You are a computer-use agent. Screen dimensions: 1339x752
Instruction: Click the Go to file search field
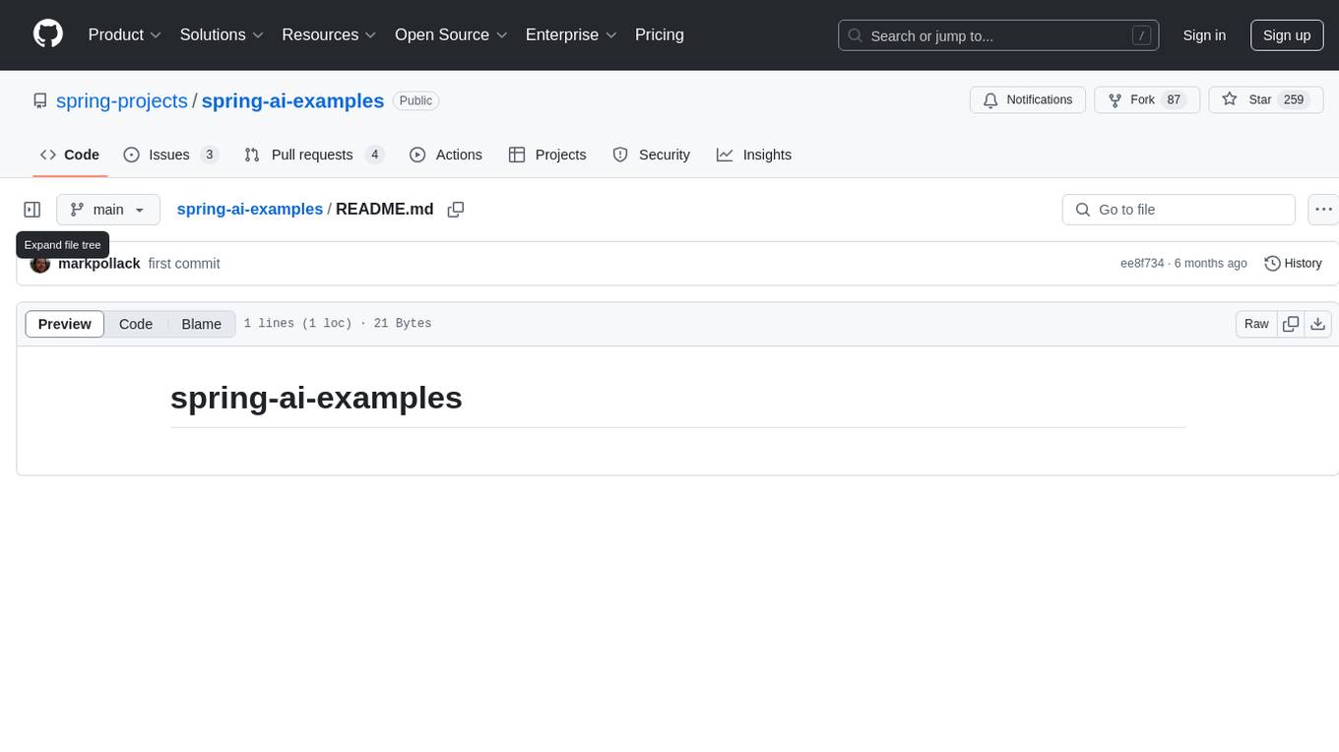pyautogui.click(x=1179, y=210)
